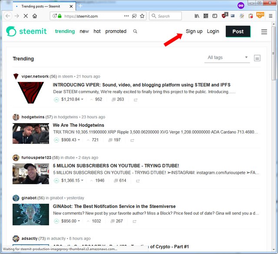Open the Steemit search magnifier icon
The height and width of the screenshot is (254, 278).
pyautogui.click(x=135, y=32)
